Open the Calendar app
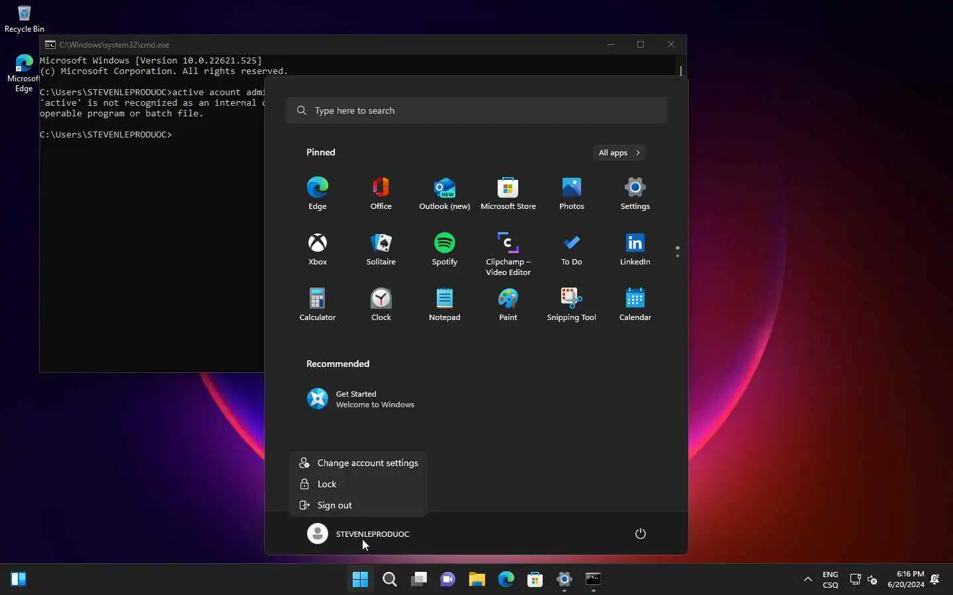 tap(635, 305)
